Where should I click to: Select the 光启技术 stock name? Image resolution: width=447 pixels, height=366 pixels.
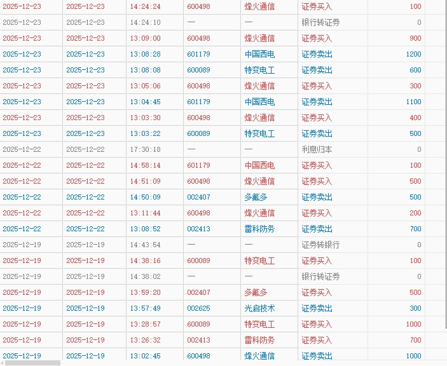259,308
